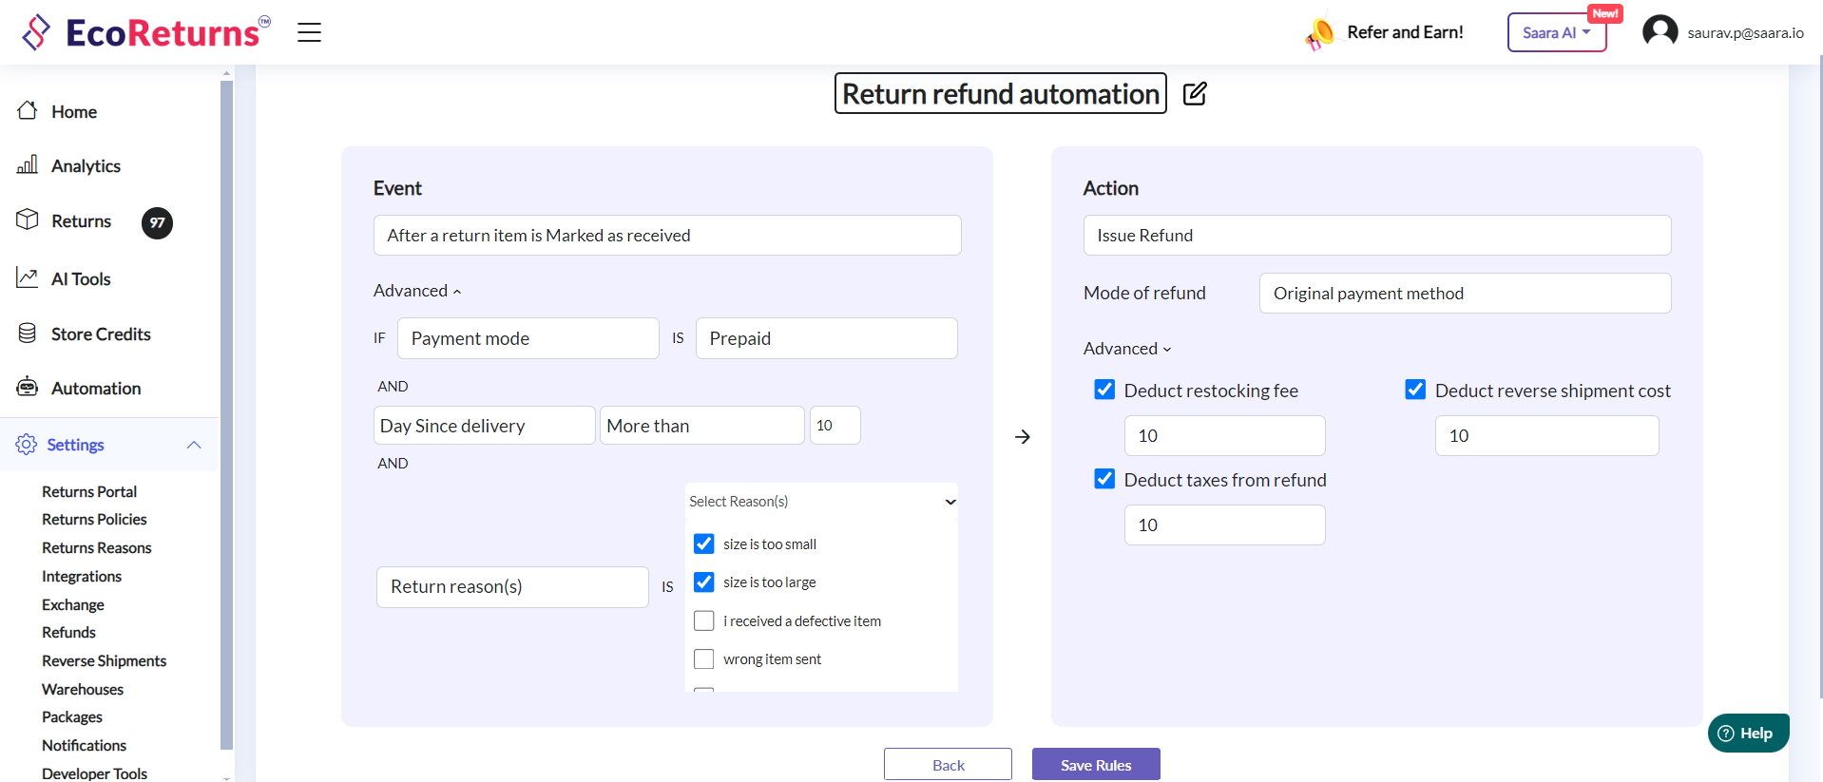Screen dimensions: 1823x782
Task: Click the AI Tools graph icon
Action: (28, 277)
